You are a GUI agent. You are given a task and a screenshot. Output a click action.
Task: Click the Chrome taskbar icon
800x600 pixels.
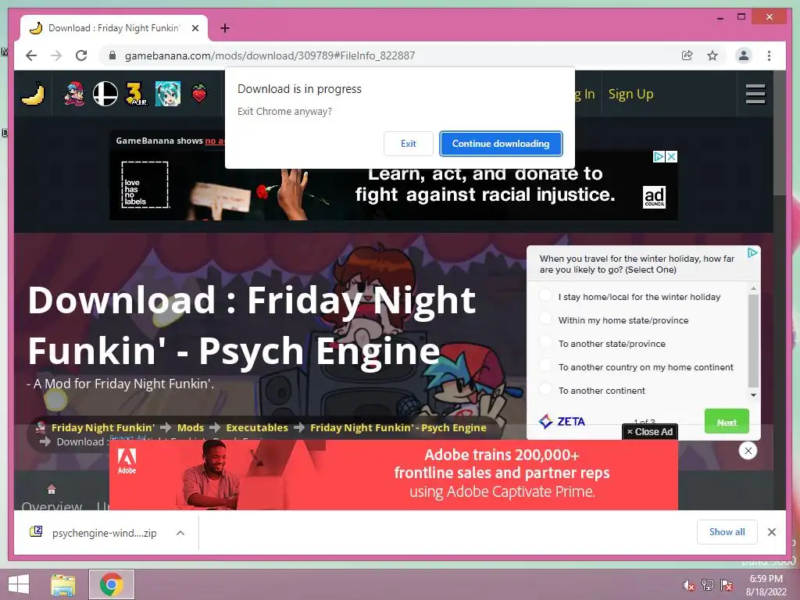pyautogui.click(x=112, y=584)
